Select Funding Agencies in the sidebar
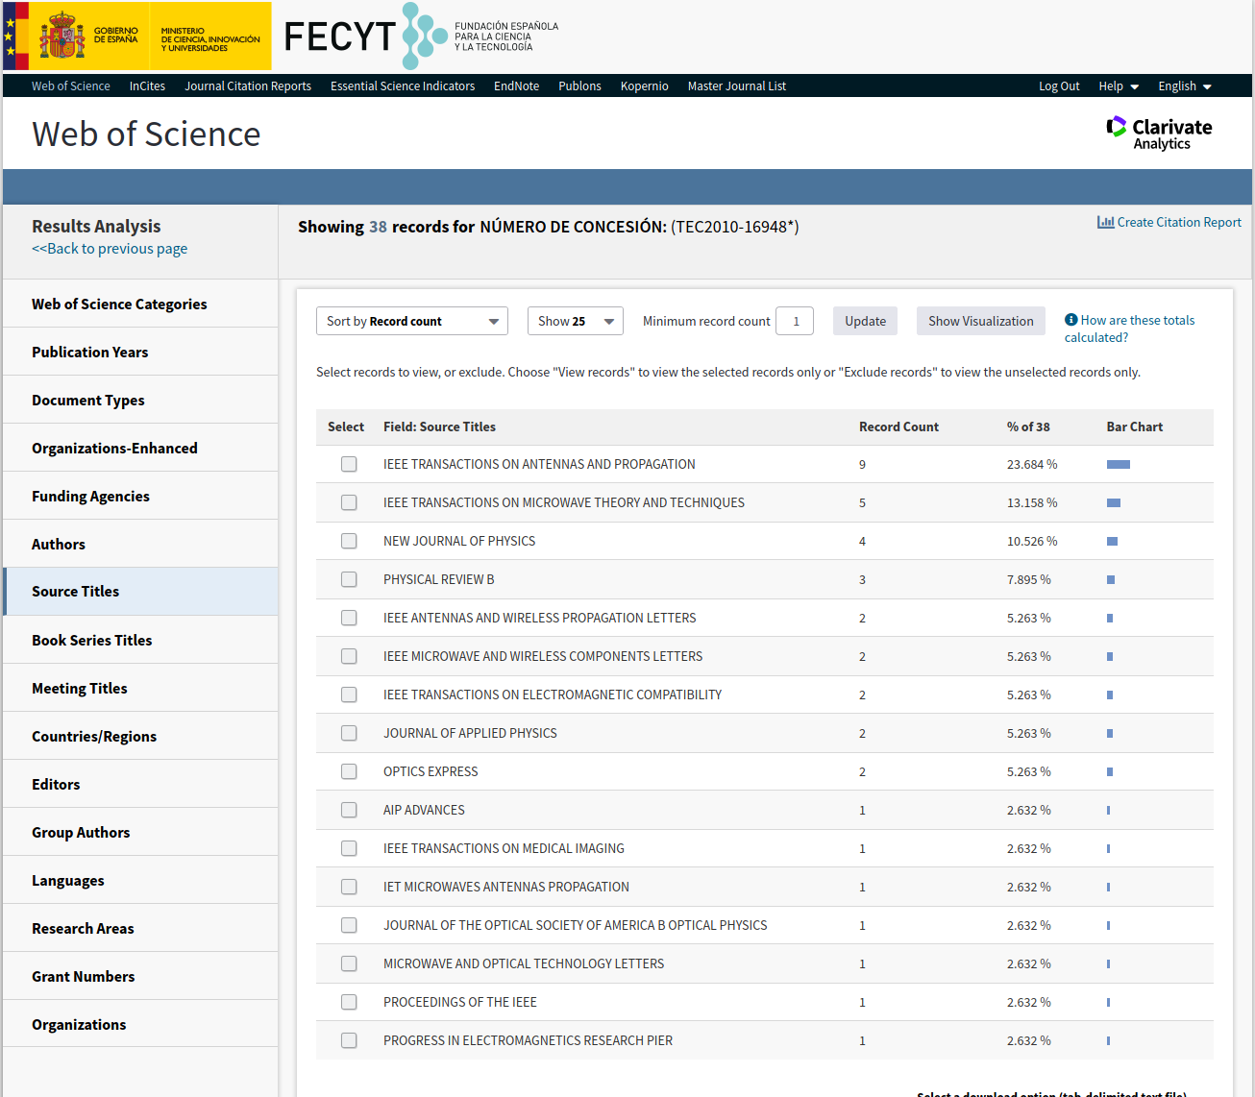The width and height of the screenshot is (1255, 1097). 90,496
